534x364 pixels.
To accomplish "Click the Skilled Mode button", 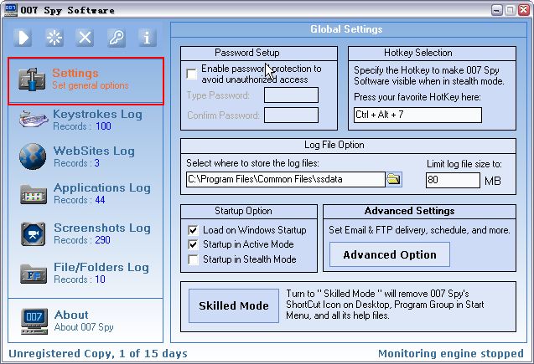I will click(x=233, y=305).
